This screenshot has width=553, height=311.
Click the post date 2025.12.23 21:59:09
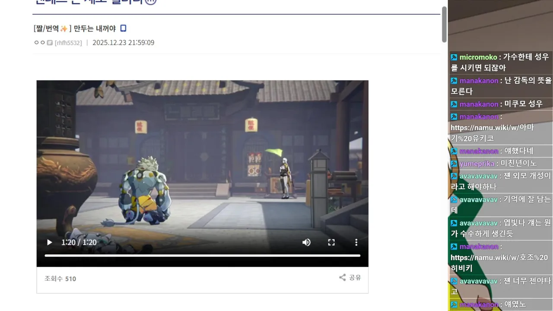point(123,43)
